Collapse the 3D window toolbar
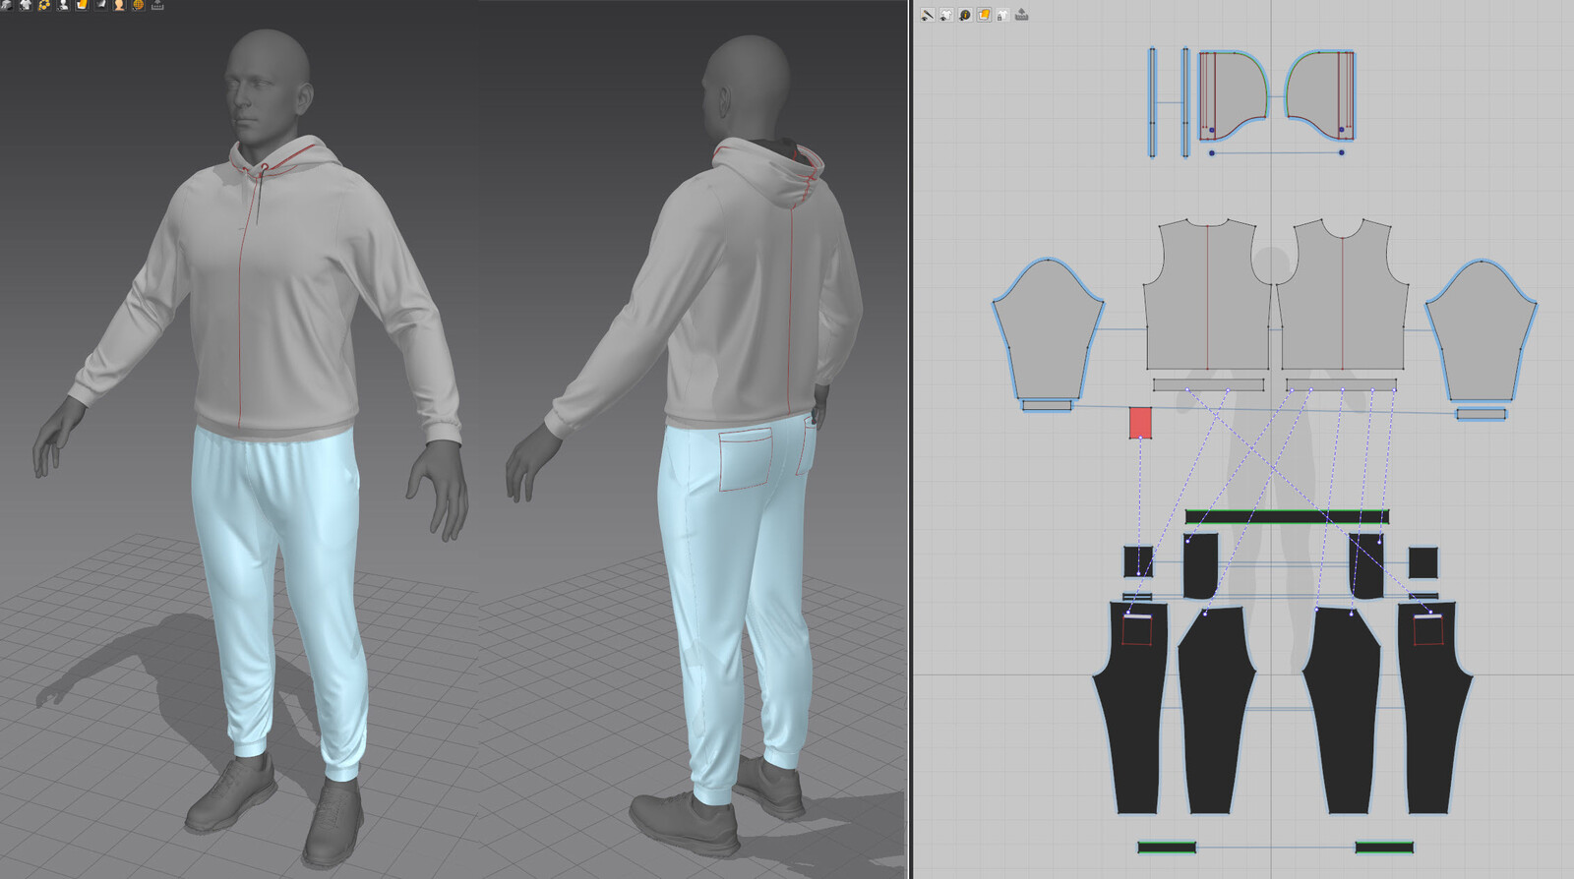 [x=157, y=5]
